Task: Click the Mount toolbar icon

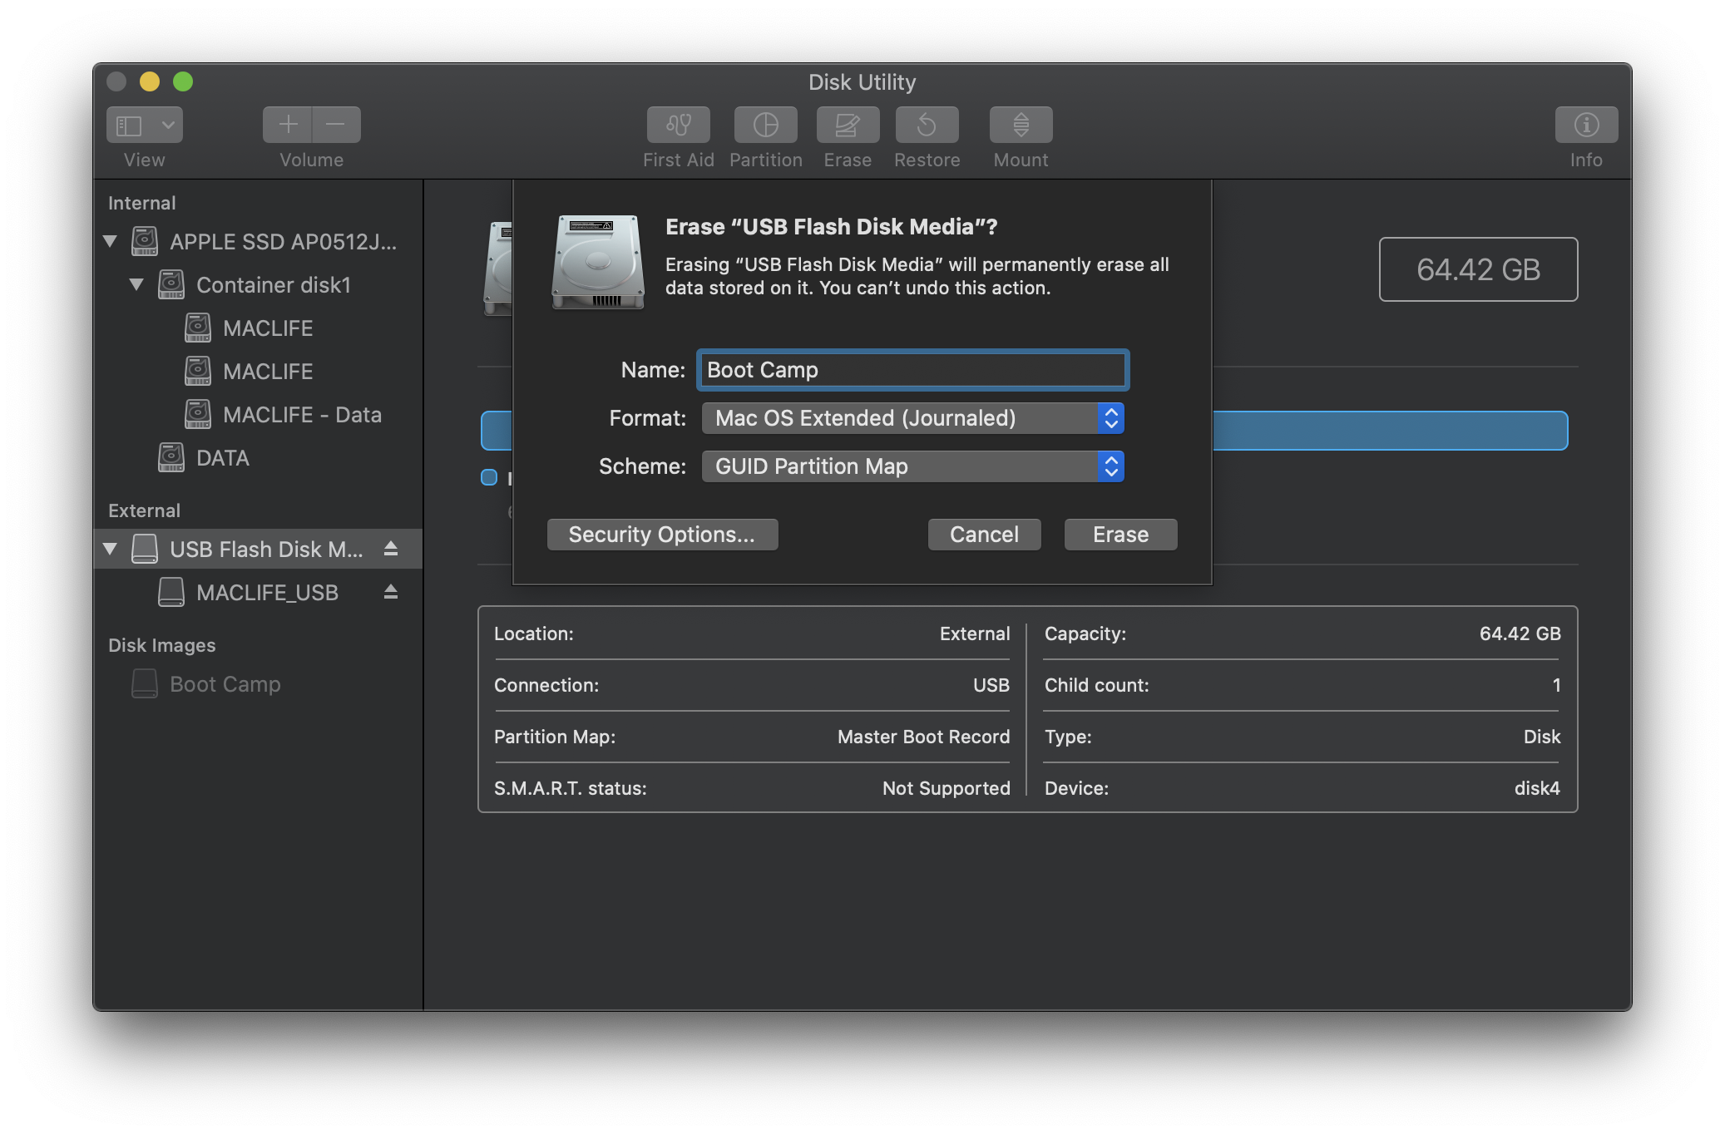Action: point(1021,125)
